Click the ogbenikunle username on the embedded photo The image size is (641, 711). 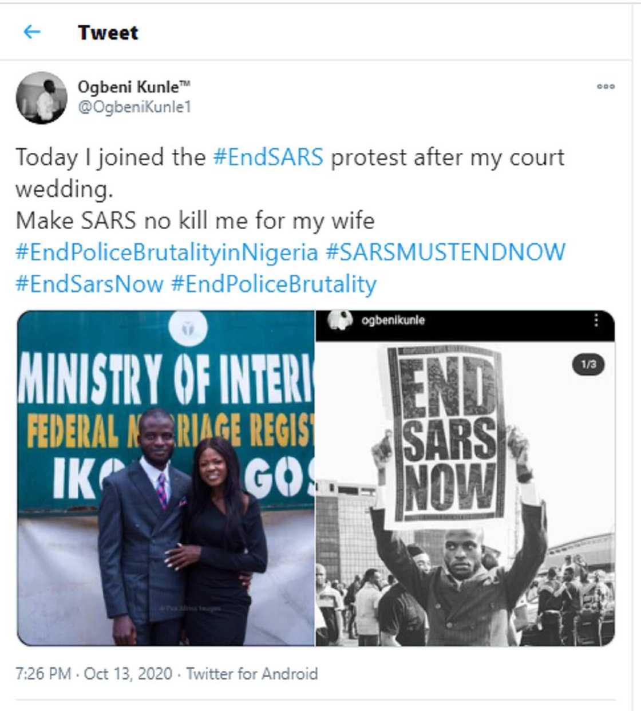(x=393, y=320)
